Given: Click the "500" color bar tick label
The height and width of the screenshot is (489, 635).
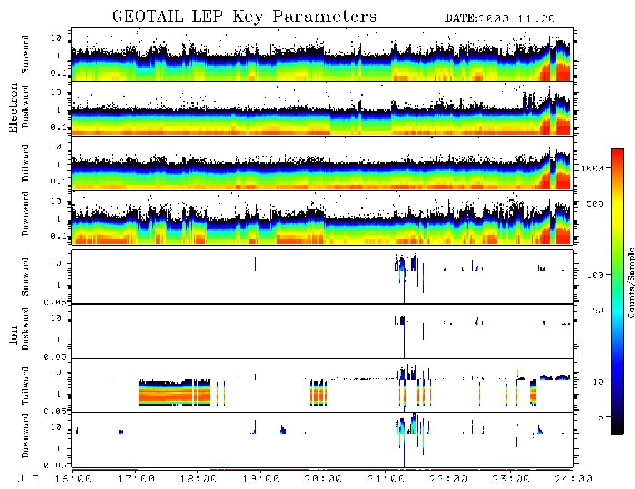Looking at the screenshot, I should pos(596,203).
